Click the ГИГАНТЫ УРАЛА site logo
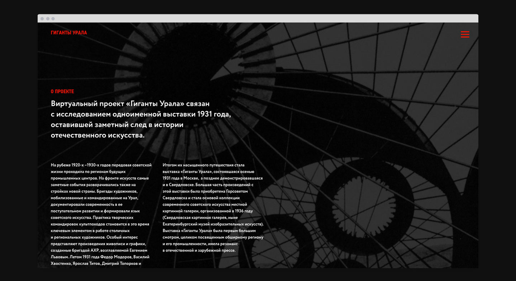The width and height of the screenshot is (516, 281). coord(69,33)
